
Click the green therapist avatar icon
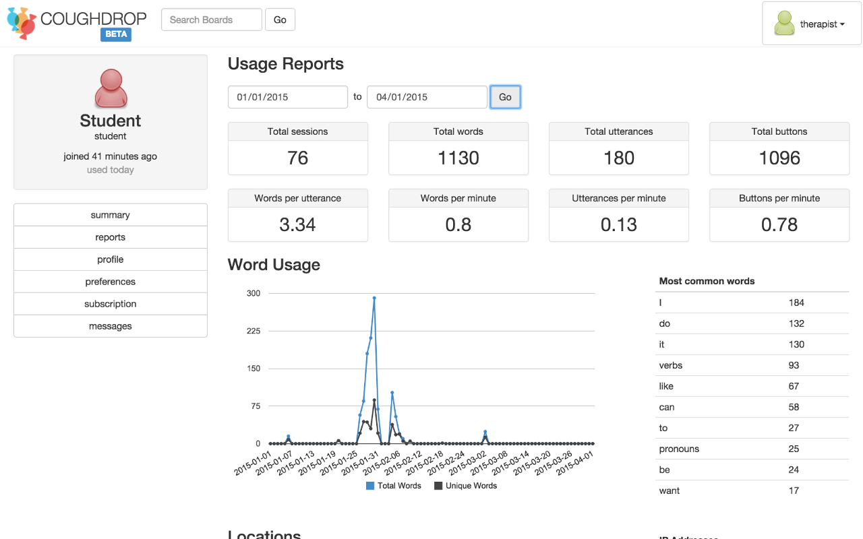pos(784,24)
